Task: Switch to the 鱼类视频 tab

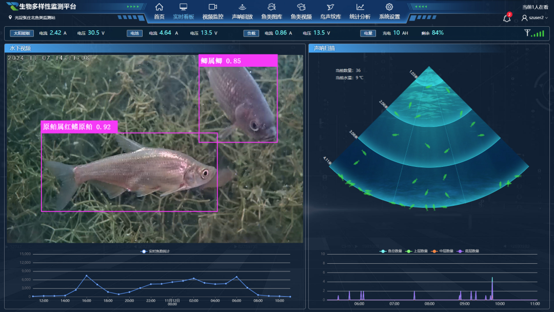Action: [x=301, y=17]
